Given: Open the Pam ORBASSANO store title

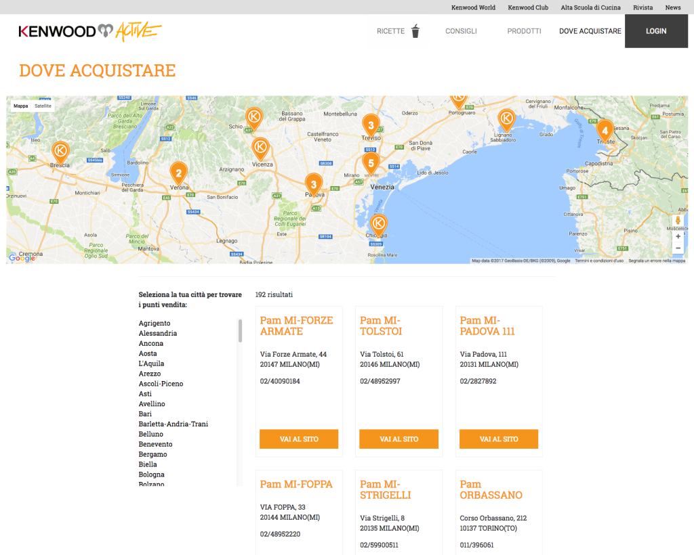Looking at the screenshot, I should pyautogui.click(x=491, y=489).
